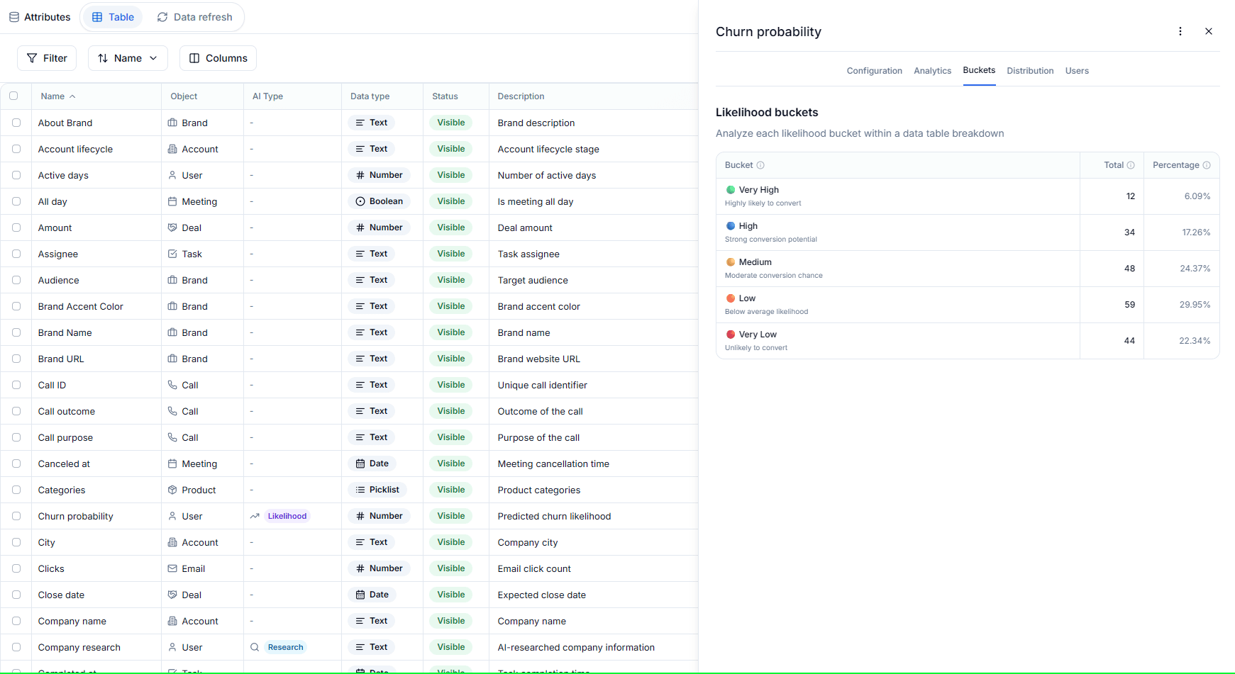Click the green dot beside Very High bucket

click(730, 189)
